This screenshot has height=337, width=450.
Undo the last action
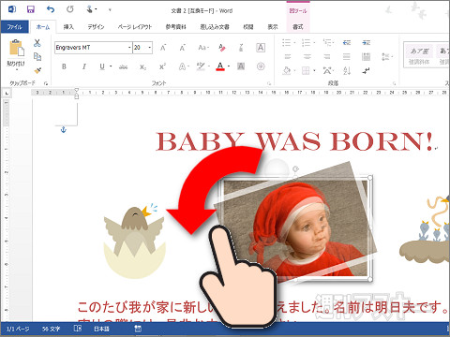[x=51, y=9]
